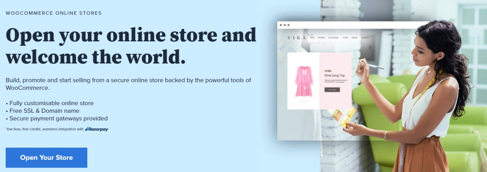
Task: Open the About menu item
Action: 355,38
